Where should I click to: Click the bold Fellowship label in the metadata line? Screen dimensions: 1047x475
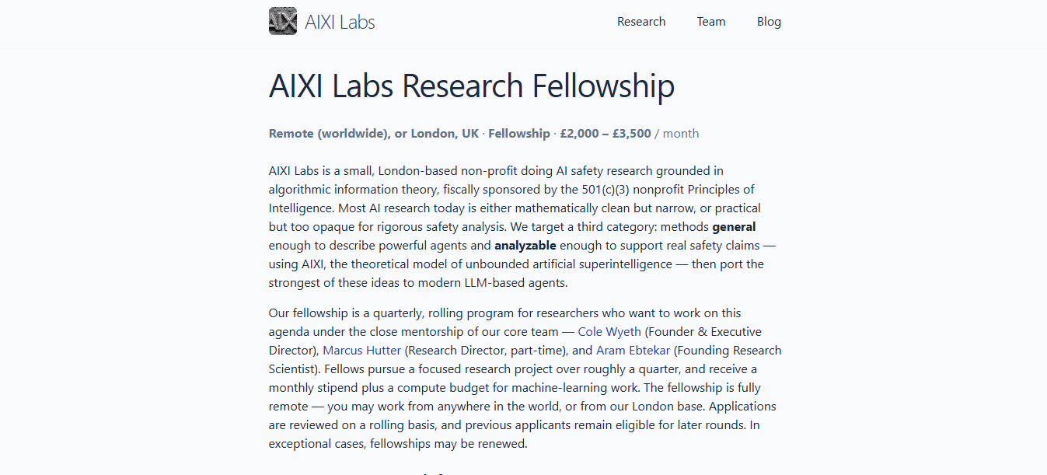coord(519,134)
